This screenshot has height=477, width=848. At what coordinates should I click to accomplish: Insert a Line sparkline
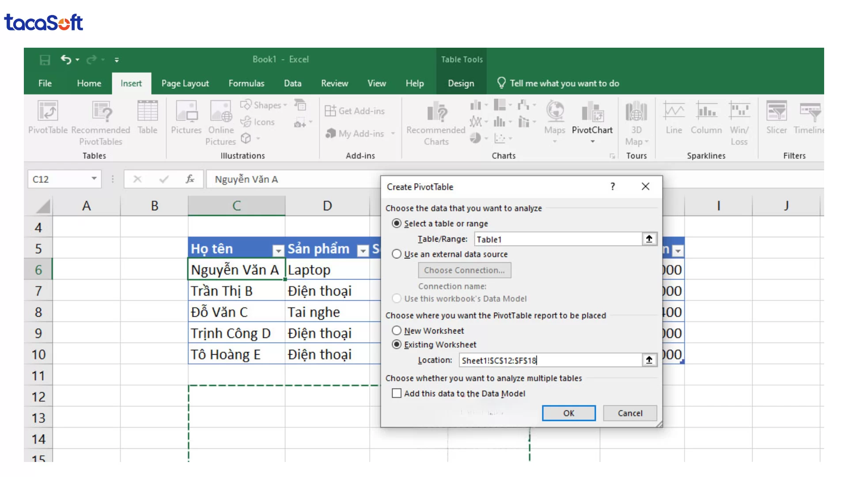coord(673,119)
